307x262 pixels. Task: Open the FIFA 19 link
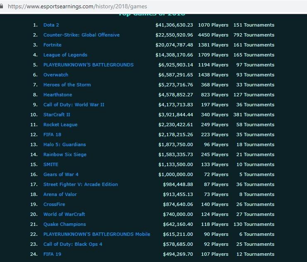pos(52,255)
